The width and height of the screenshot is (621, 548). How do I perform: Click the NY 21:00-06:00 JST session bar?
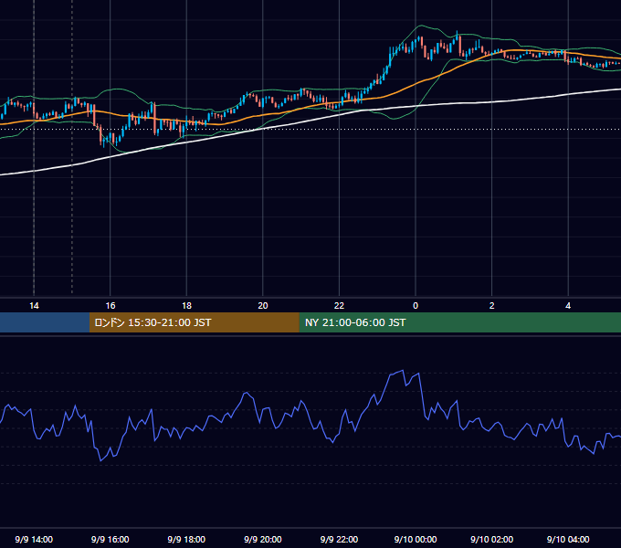pos(459,322)
